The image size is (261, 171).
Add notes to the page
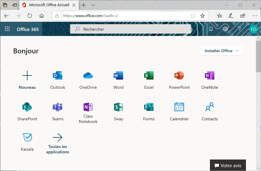pos(231,16)
